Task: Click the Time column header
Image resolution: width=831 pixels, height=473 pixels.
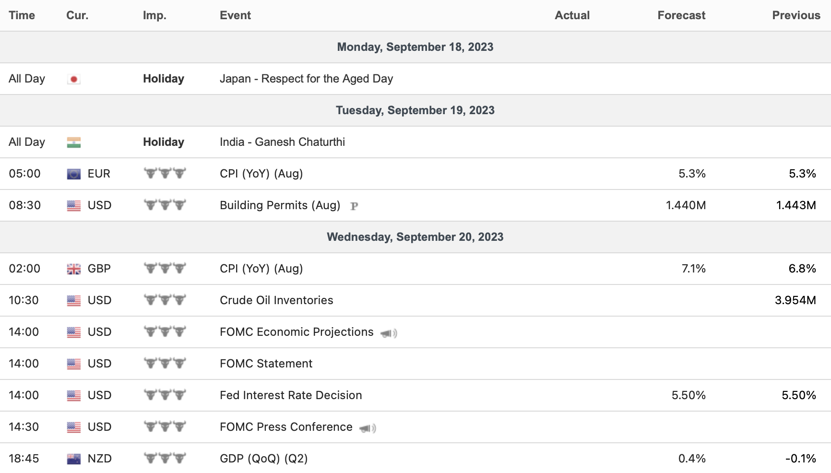Action: (22, 15)
